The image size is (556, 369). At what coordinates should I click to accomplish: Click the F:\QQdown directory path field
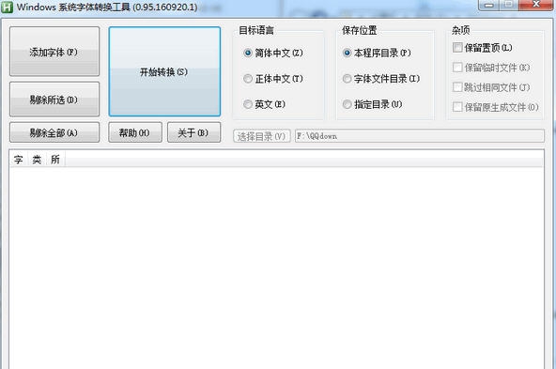point(420,136)
